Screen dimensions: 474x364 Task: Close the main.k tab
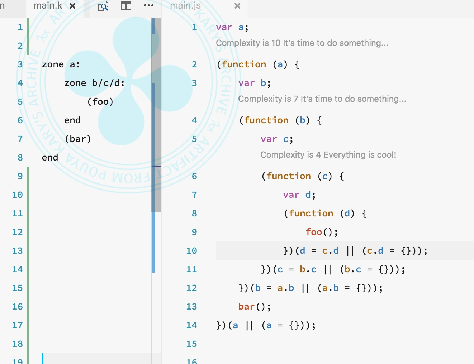72,6
